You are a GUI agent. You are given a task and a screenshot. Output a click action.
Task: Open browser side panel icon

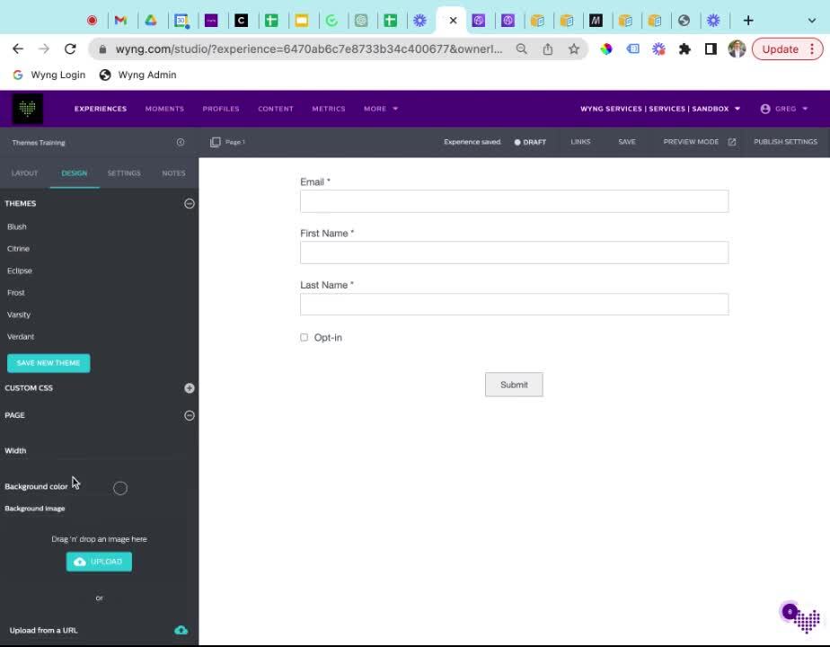point(711,49)
